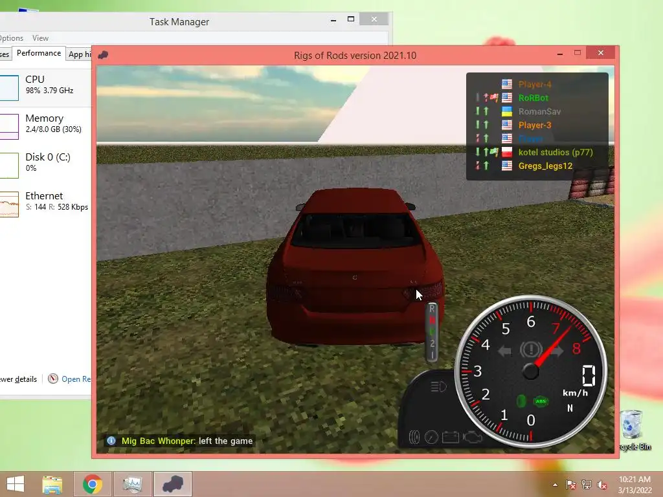Click player name RoRBot in list

(534, 98)
